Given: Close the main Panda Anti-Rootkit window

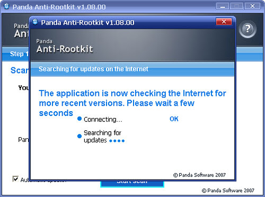Looking at the screenshot, I should click(253, 6).
